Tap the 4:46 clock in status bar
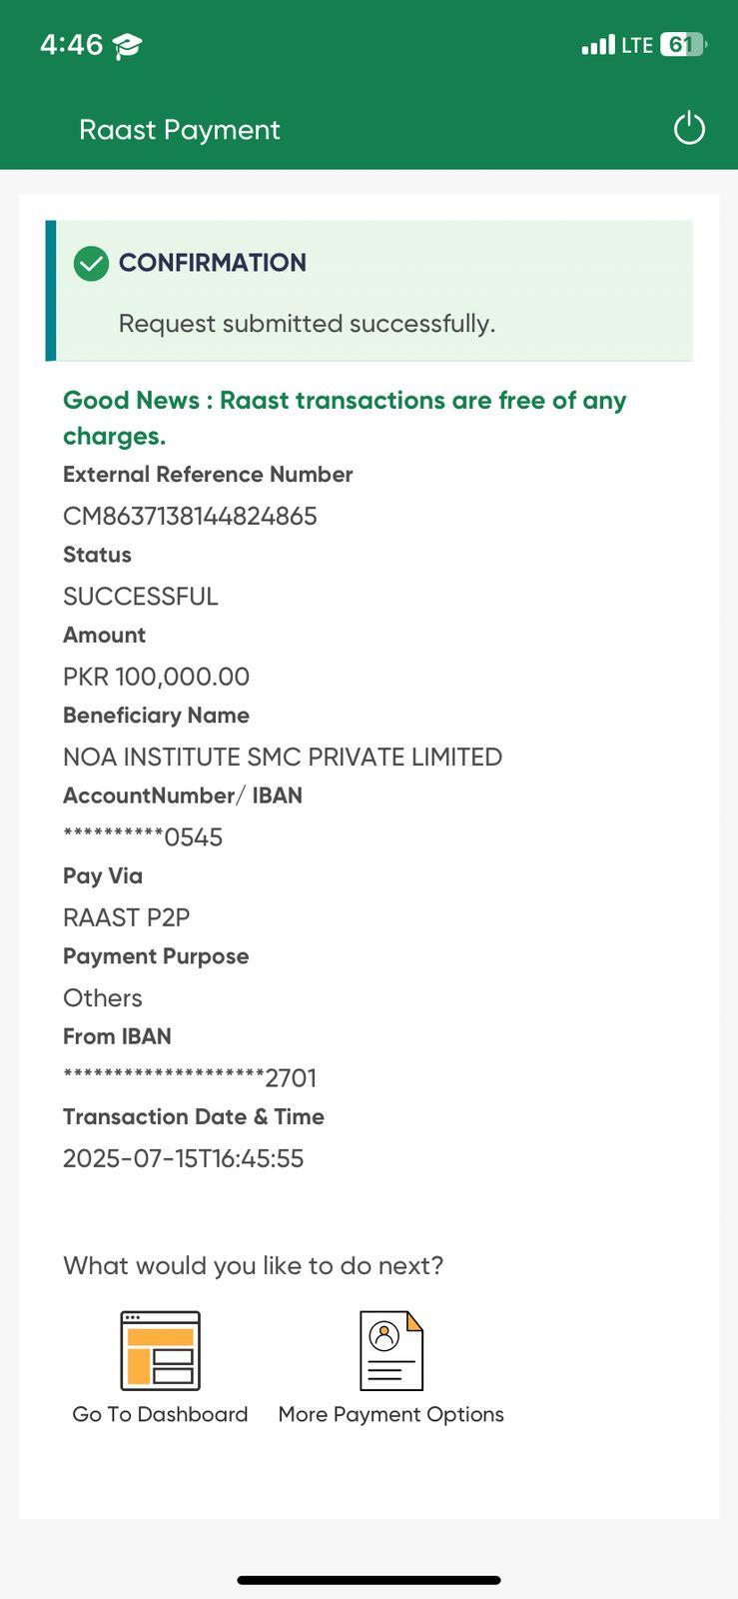The image size is (738, 1599). (71, 45)
